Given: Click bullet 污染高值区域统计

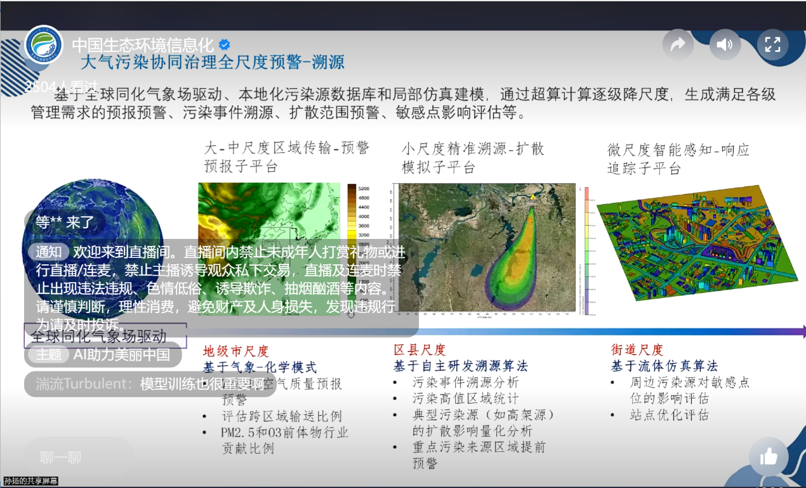Looking at the screenshot, I should [x=466, y=399].
